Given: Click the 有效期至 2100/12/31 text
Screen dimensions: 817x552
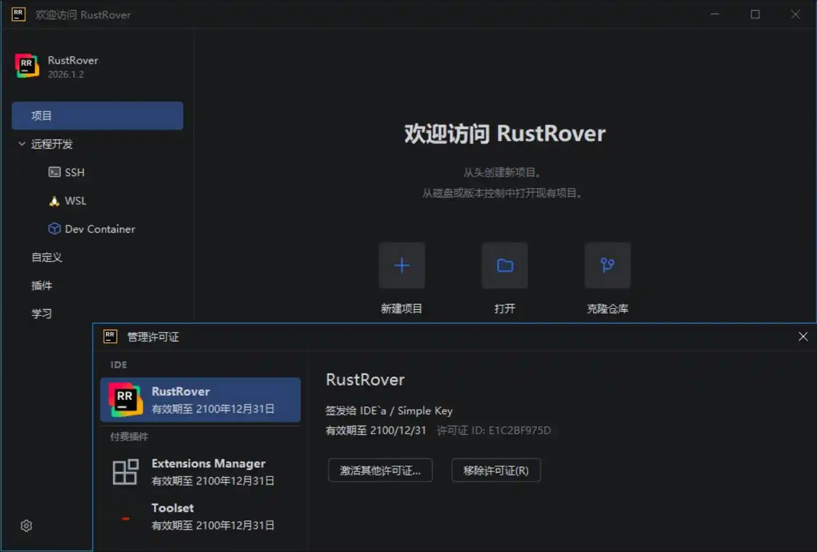Looking at the screenshot, I should click(376, 430).
